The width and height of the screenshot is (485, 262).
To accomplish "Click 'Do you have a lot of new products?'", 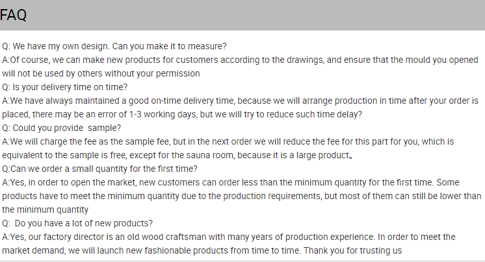I will tap(77, 224).
